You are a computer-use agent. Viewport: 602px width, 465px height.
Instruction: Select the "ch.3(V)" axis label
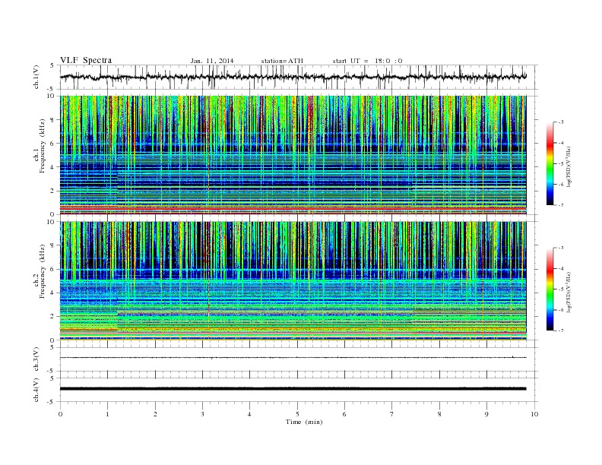click(x=36, y=359)
